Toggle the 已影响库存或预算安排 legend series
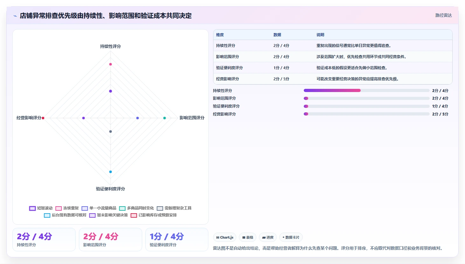Screen dimensions: 465x264 (154, 215)
